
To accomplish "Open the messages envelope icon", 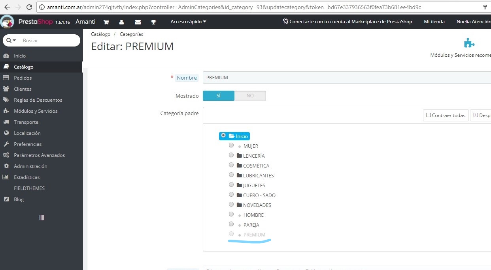I will [x=138, y=22].
